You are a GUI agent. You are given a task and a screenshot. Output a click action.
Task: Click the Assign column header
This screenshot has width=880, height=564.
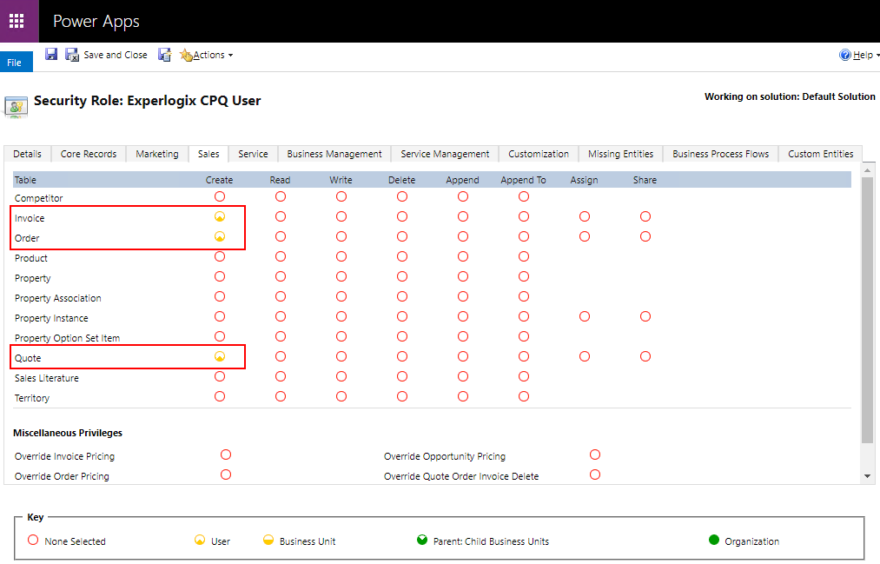pyautogui.click(x=585, y=180)
